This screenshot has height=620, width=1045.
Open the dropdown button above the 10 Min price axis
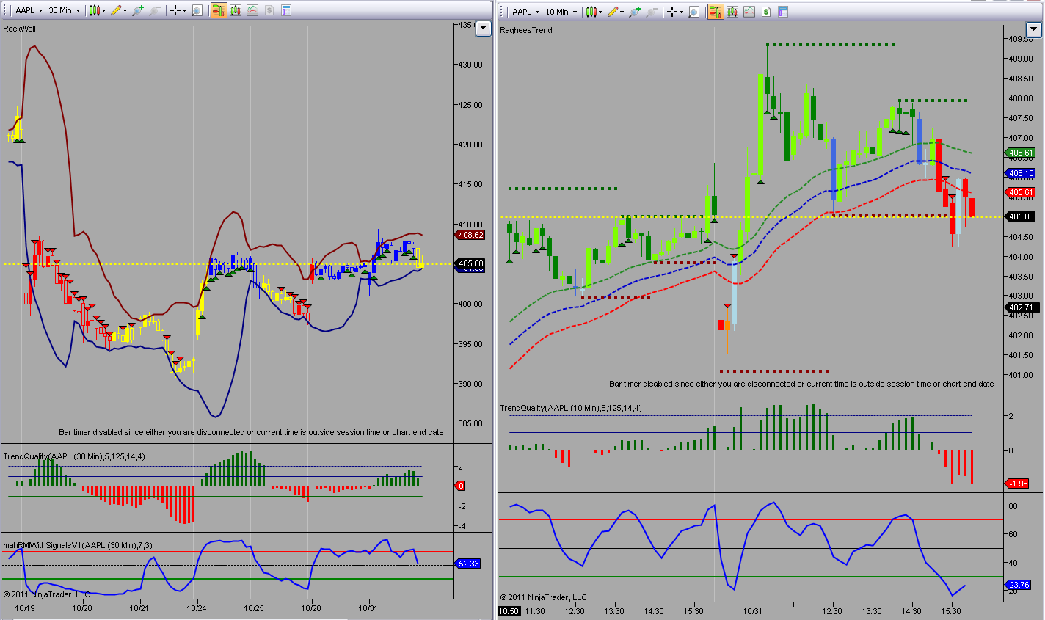(1033, 30)
